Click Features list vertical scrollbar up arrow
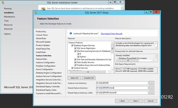The height and width of the screenshot is (108, 178). pos(112,43)
